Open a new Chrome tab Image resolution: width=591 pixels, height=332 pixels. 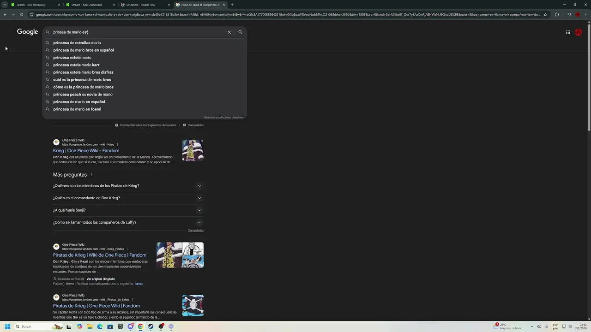[232, 5]
